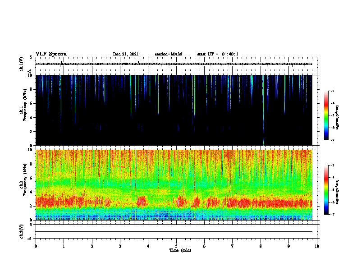The width and height of the screenshot is (357, 276).
Task: Click time axis tick label "0"
Action: coord(36,246)
